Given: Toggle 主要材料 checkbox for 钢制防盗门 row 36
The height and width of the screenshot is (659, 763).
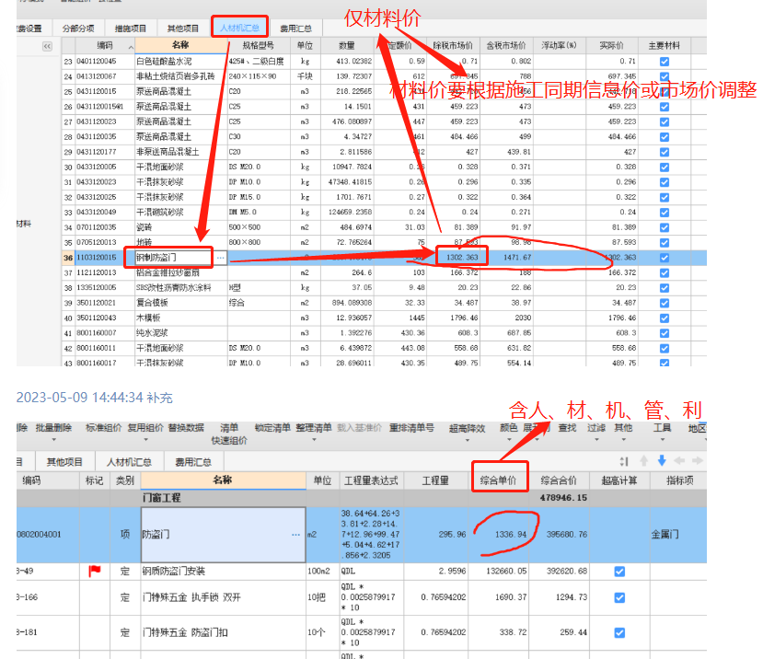Looking at the screenshot, I should click(x=665, y=258).
